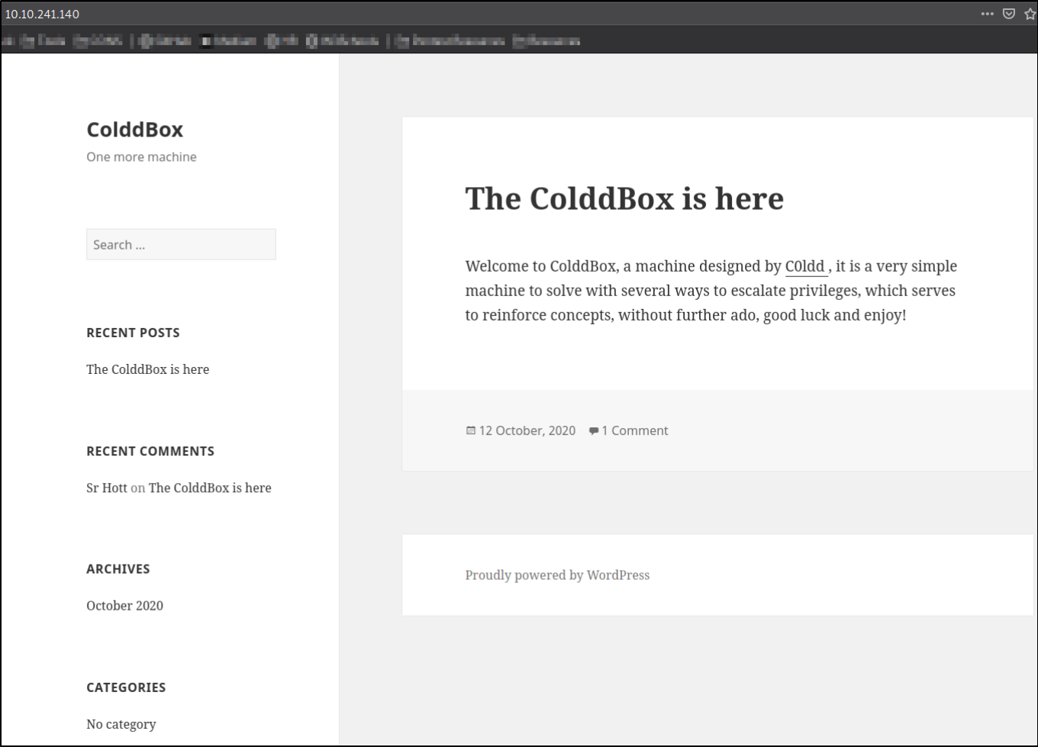Bookmark this page with the star icon

coord(1030,14)
